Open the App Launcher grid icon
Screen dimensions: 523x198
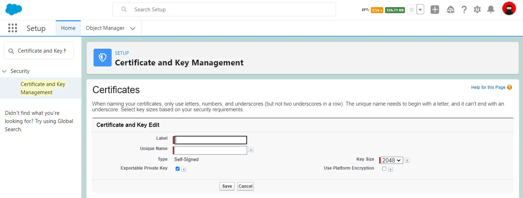pyautogui.click(x=12, y=28)
